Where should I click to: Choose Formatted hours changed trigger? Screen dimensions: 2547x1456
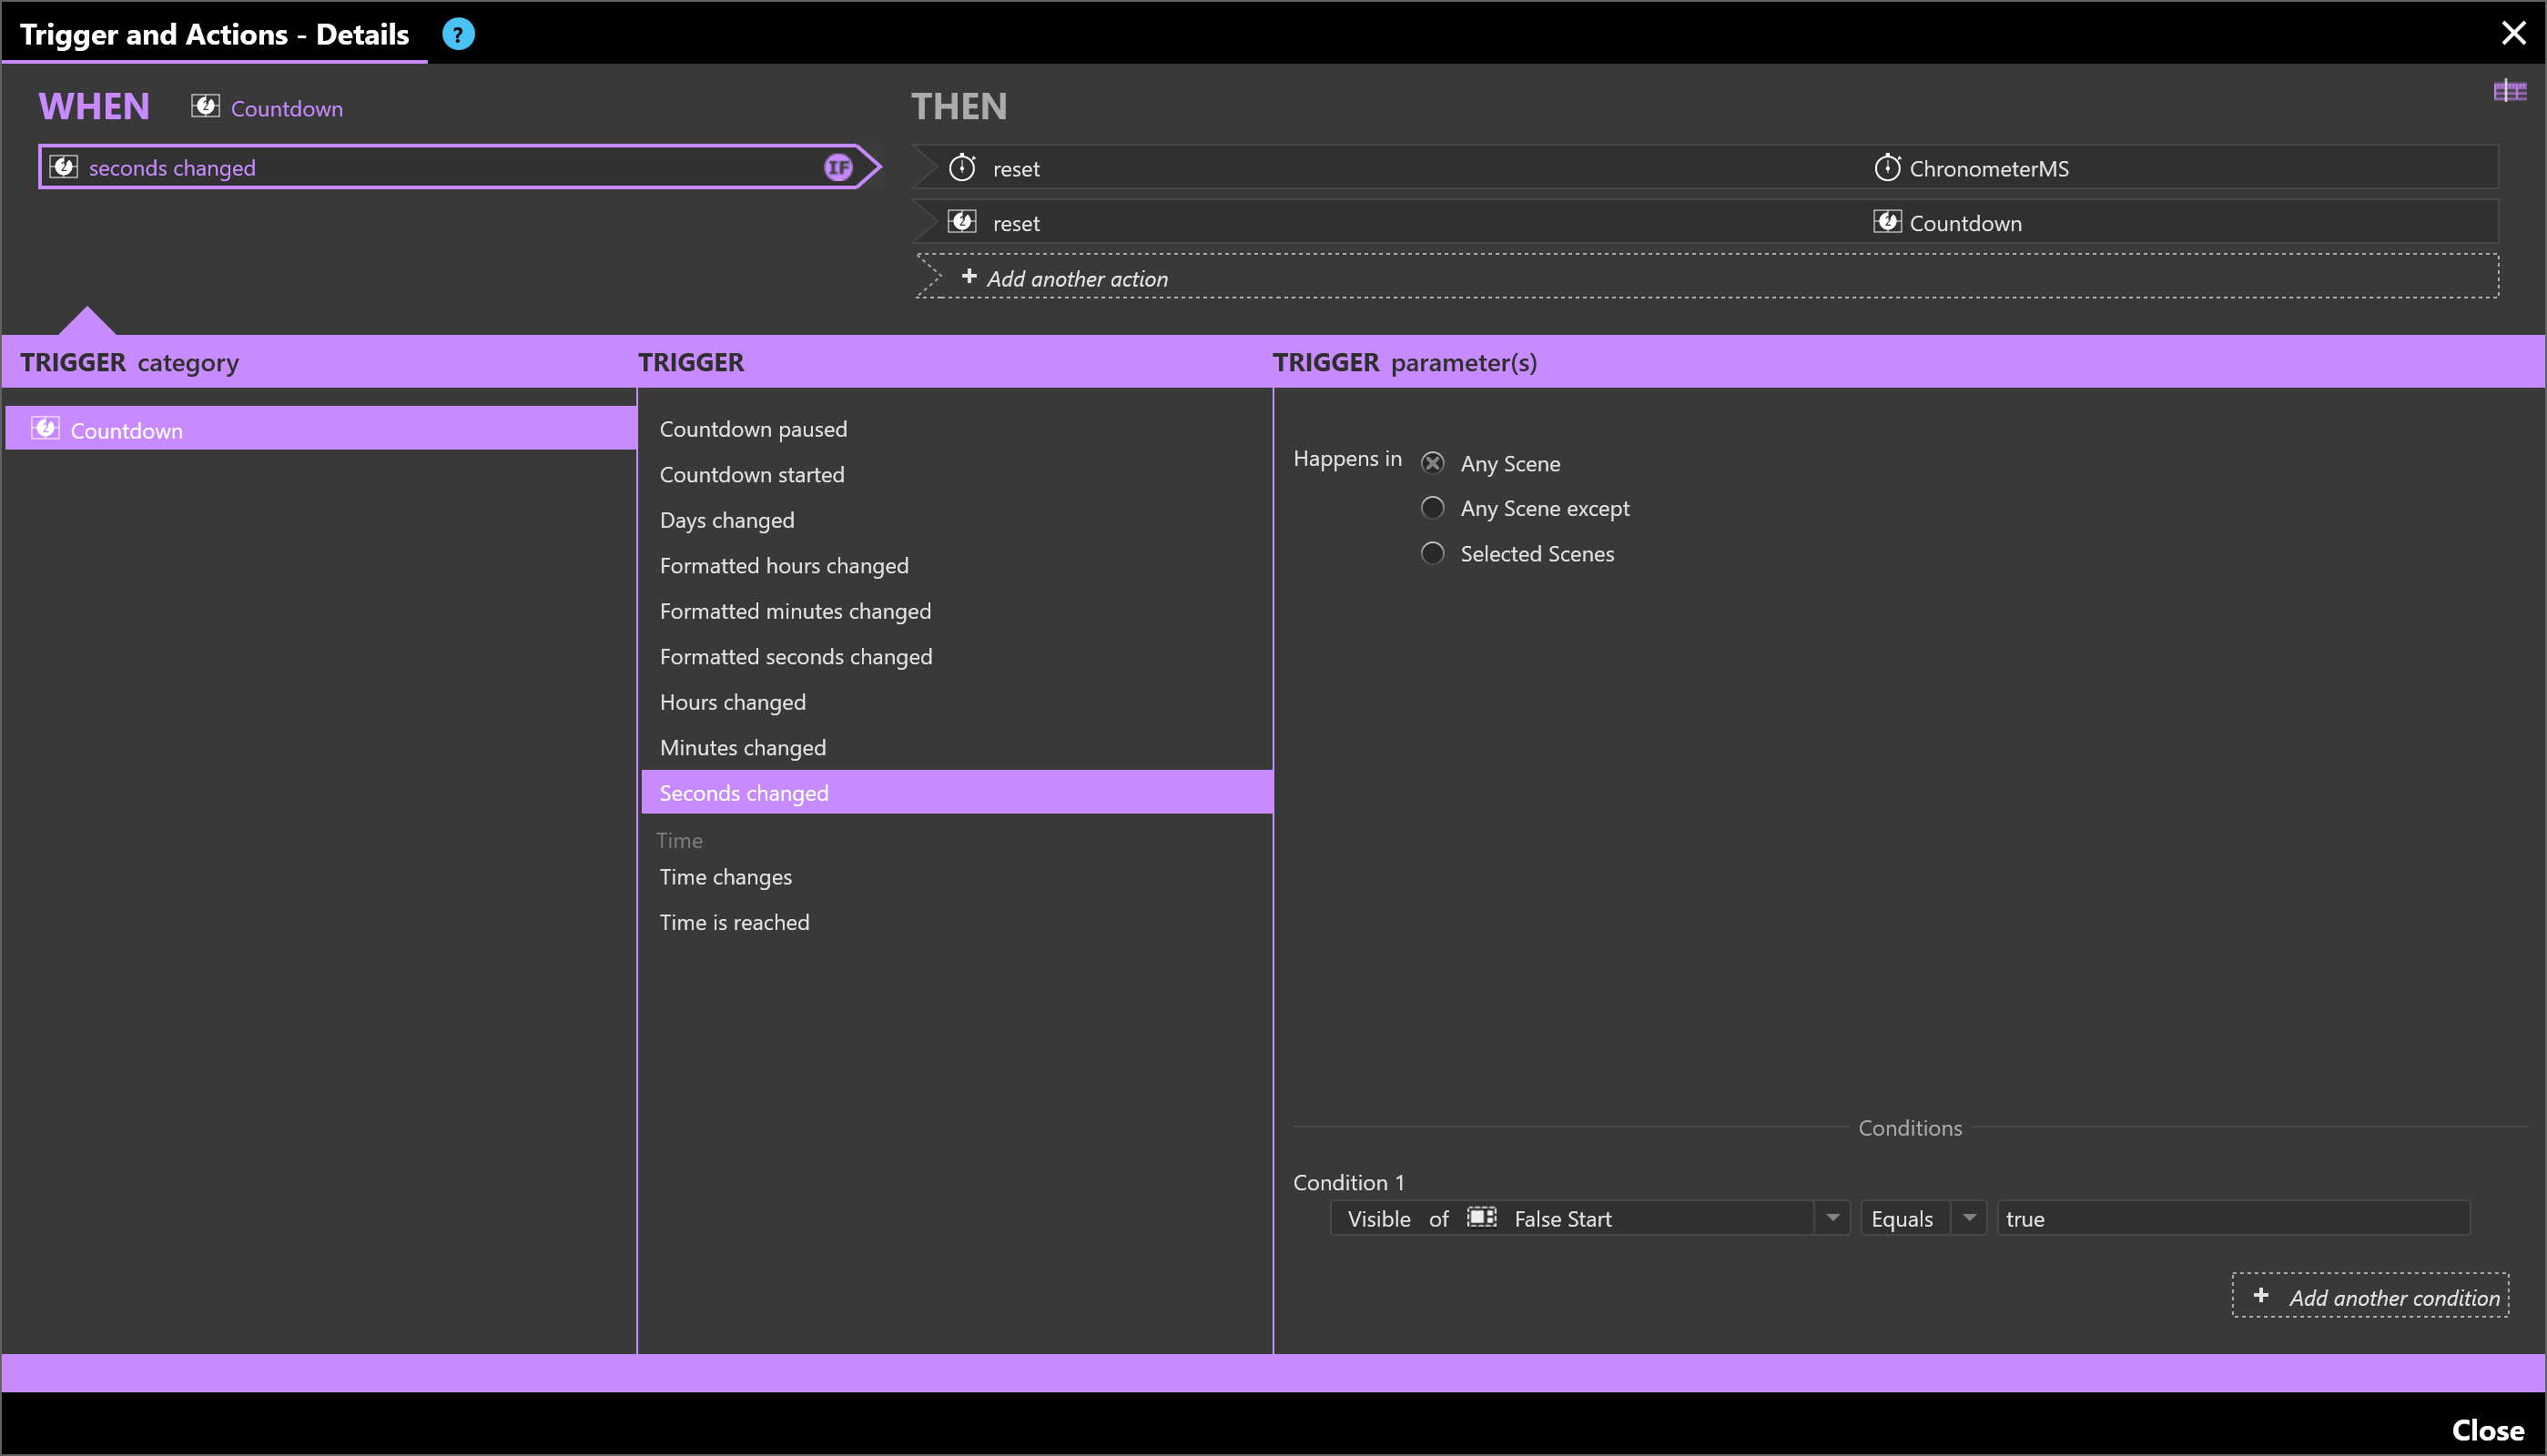click(956, 566)
